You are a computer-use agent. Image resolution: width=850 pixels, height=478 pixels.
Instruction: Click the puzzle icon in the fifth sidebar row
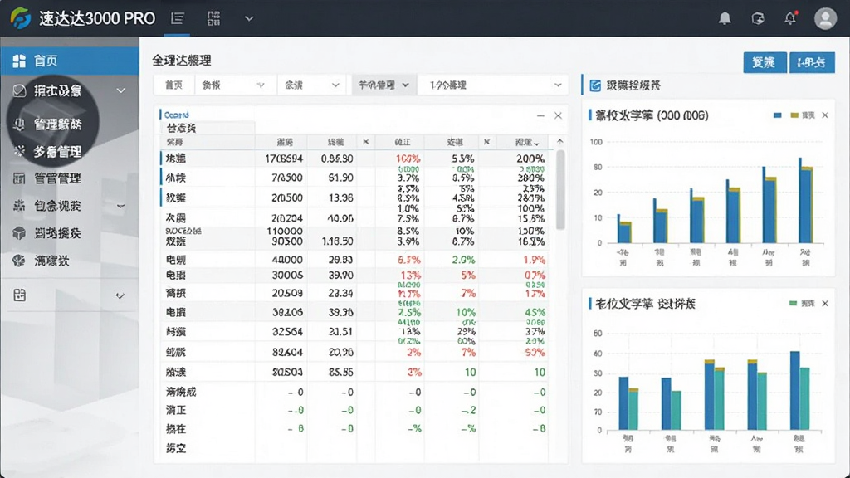[19, 206]
